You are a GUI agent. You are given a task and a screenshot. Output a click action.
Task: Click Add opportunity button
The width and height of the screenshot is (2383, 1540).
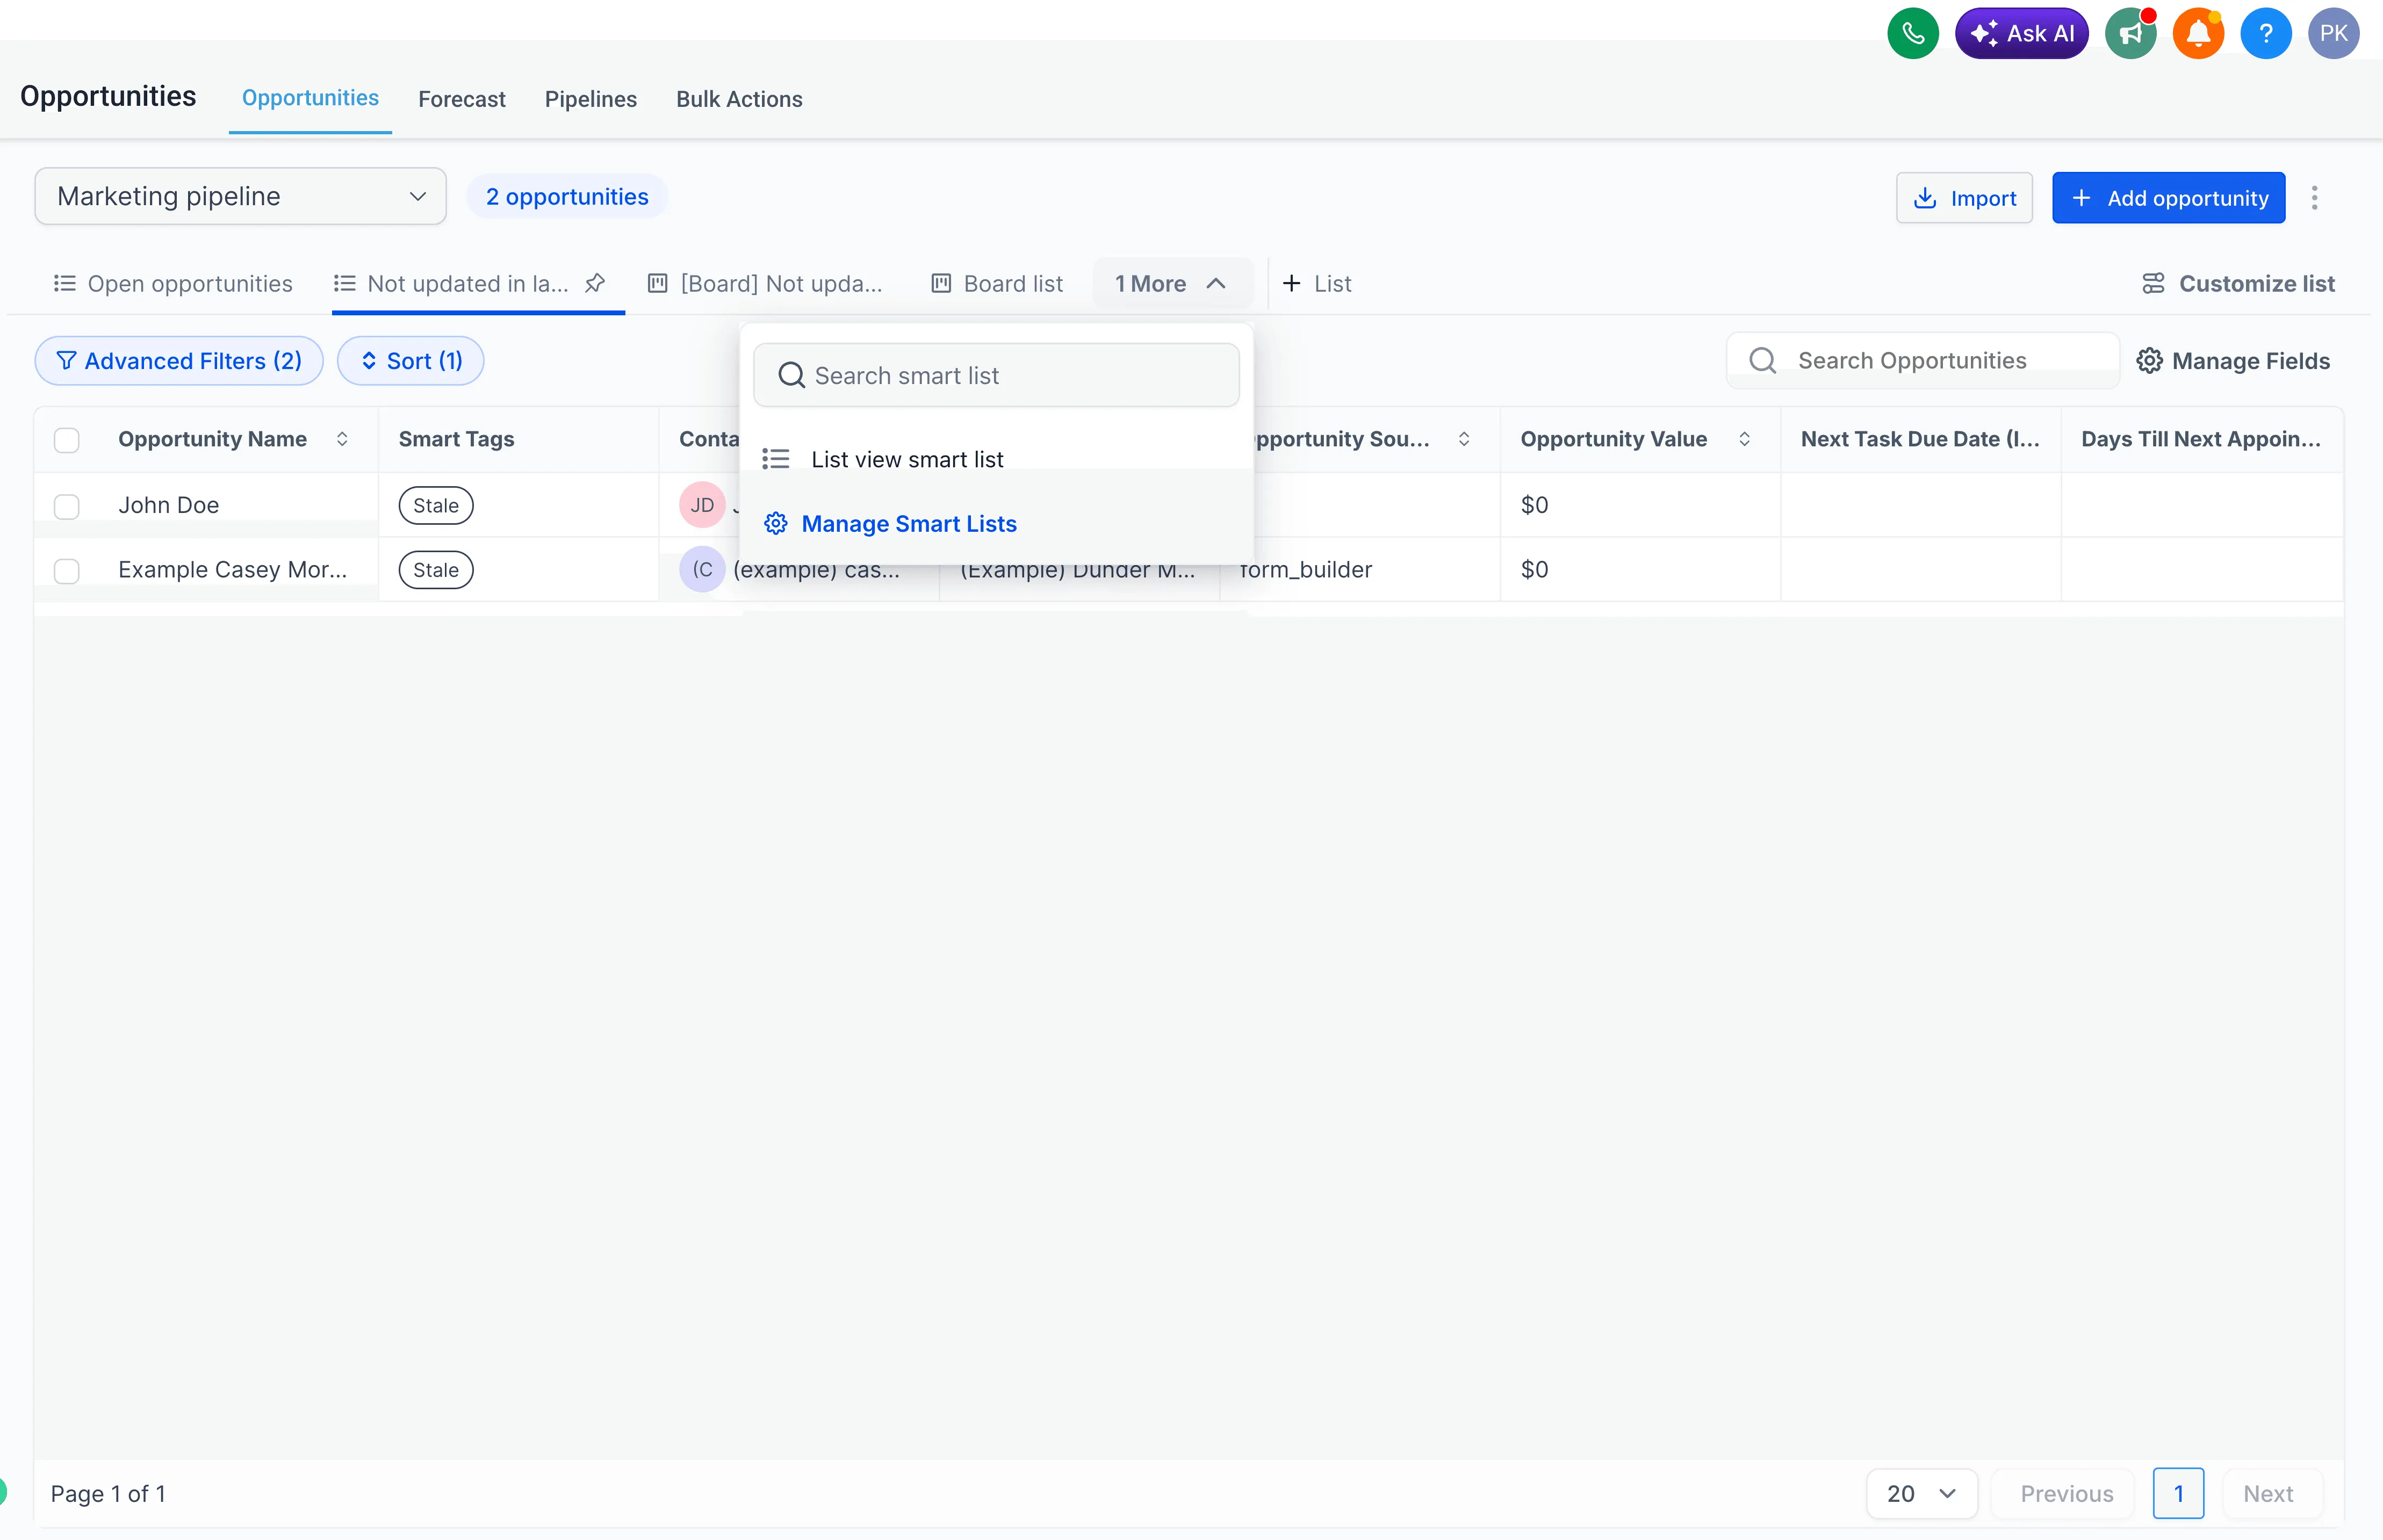2168,198
